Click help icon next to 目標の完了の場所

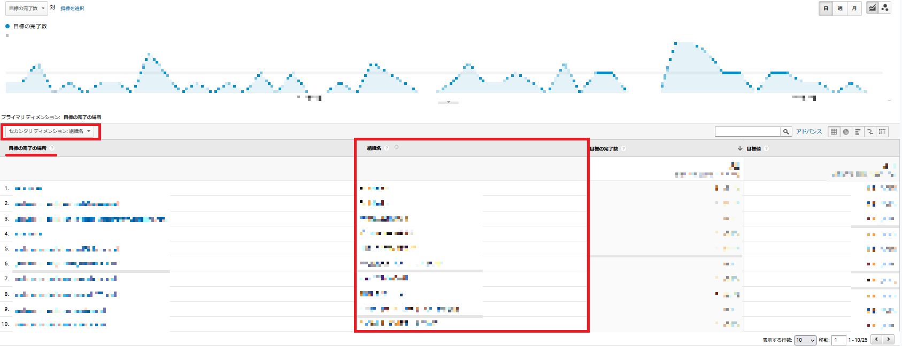click(x=52, y=148)
